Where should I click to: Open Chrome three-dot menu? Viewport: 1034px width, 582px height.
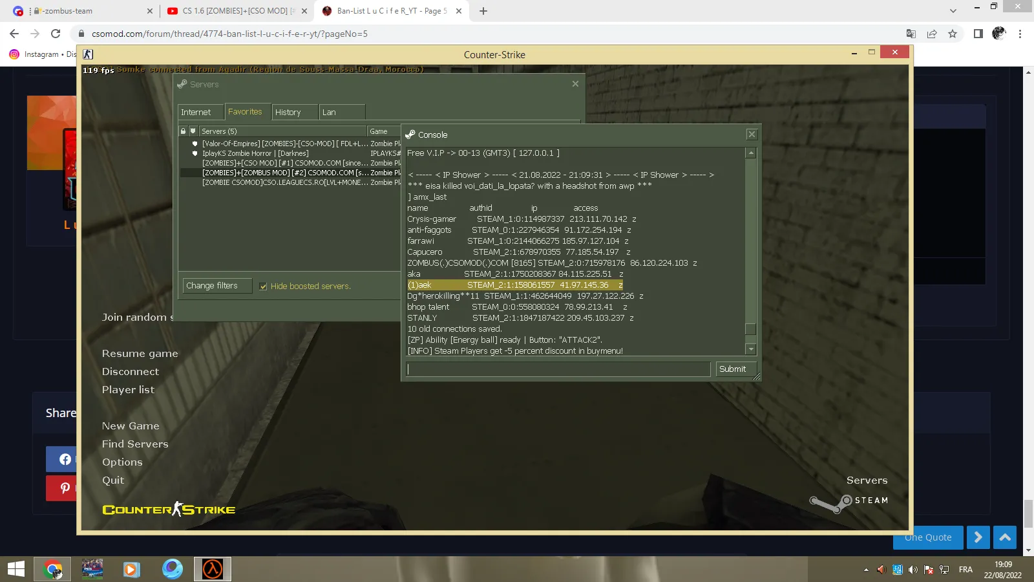tap(1020, 34)
